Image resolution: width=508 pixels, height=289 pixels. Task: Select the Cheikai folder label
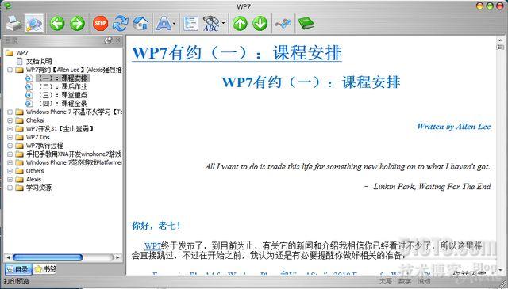pyautogui.click(x=35, y=120)
